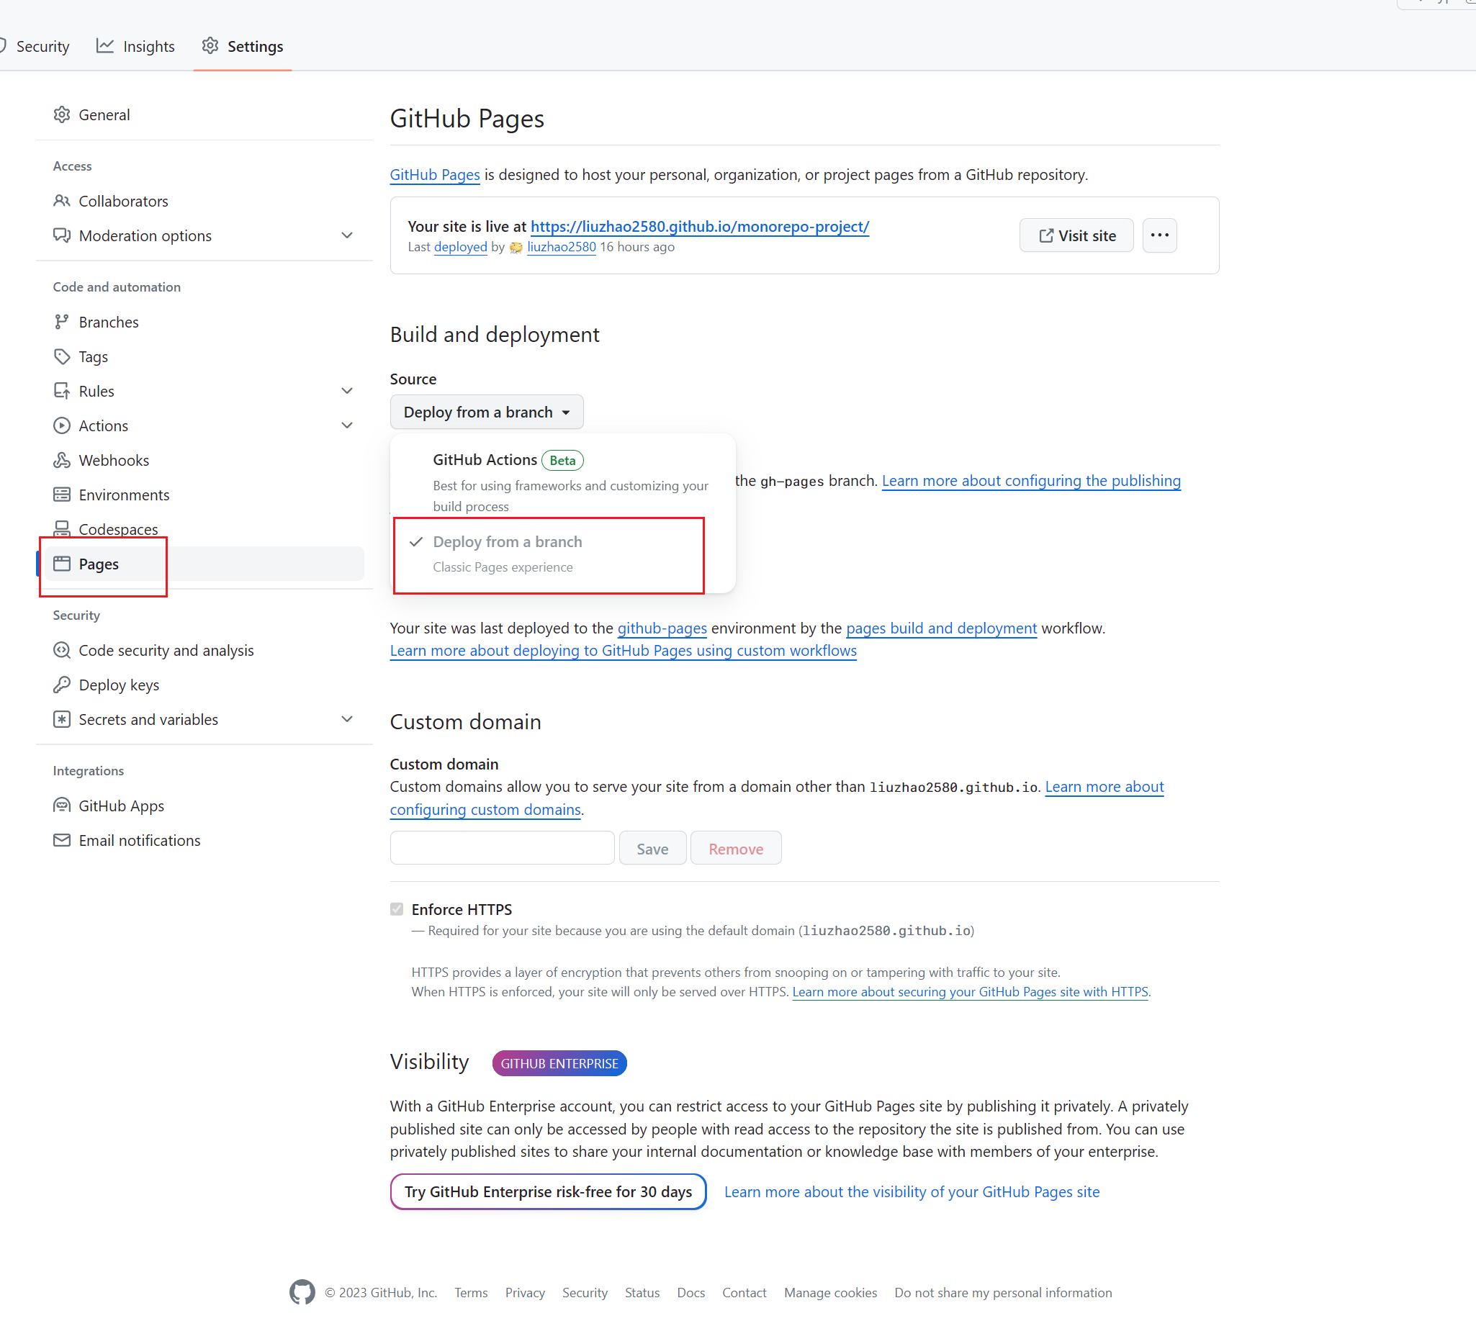Click the GITHUB ENTERPRISE badge

point(559,1063)
